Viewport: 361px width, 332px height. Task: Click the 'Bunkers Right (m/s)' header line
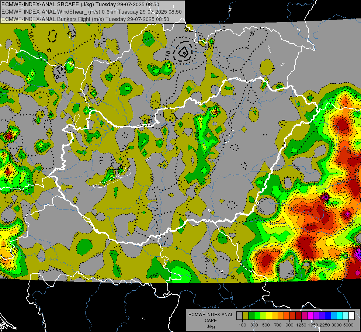[85, 19]
